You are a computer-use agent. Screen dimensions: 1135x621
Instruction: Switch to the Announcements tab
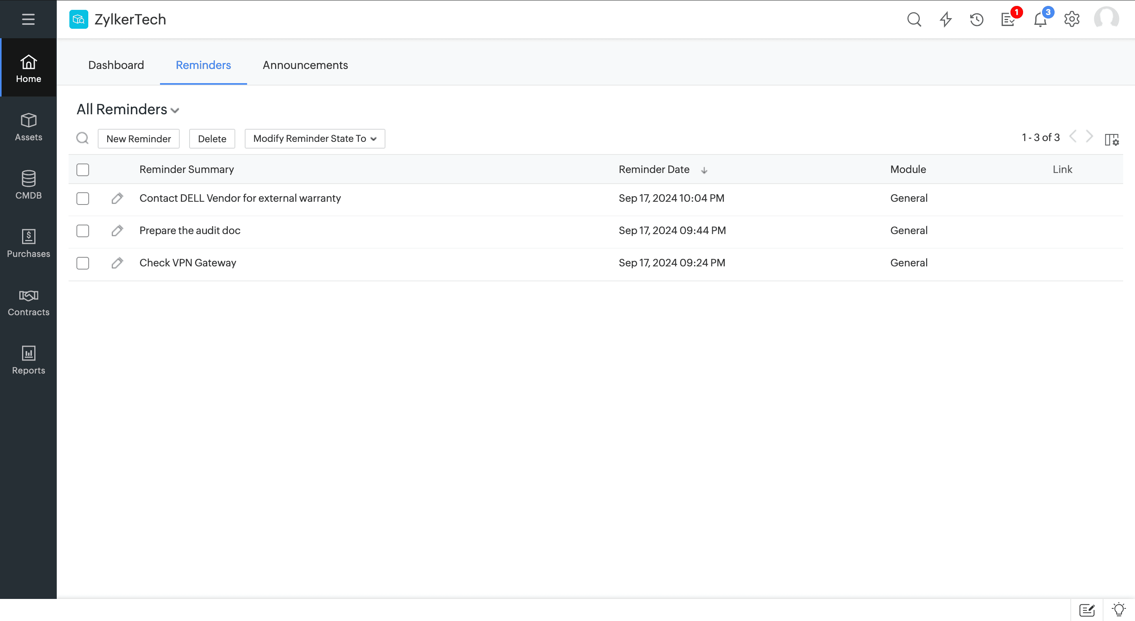(x=305, y=65)
